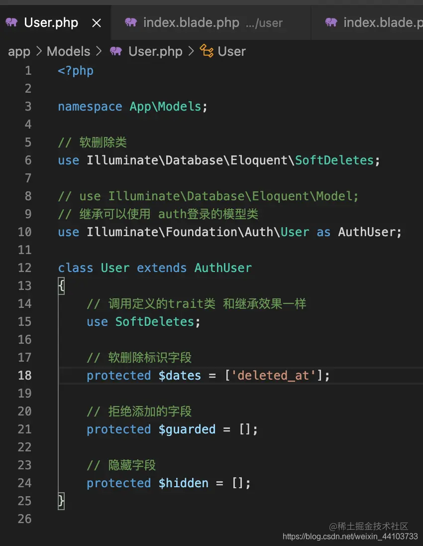Expand the chevron after 'app' in the breadcrumb
Viewport: 423px width, 546px height.
tap(39, 51)
